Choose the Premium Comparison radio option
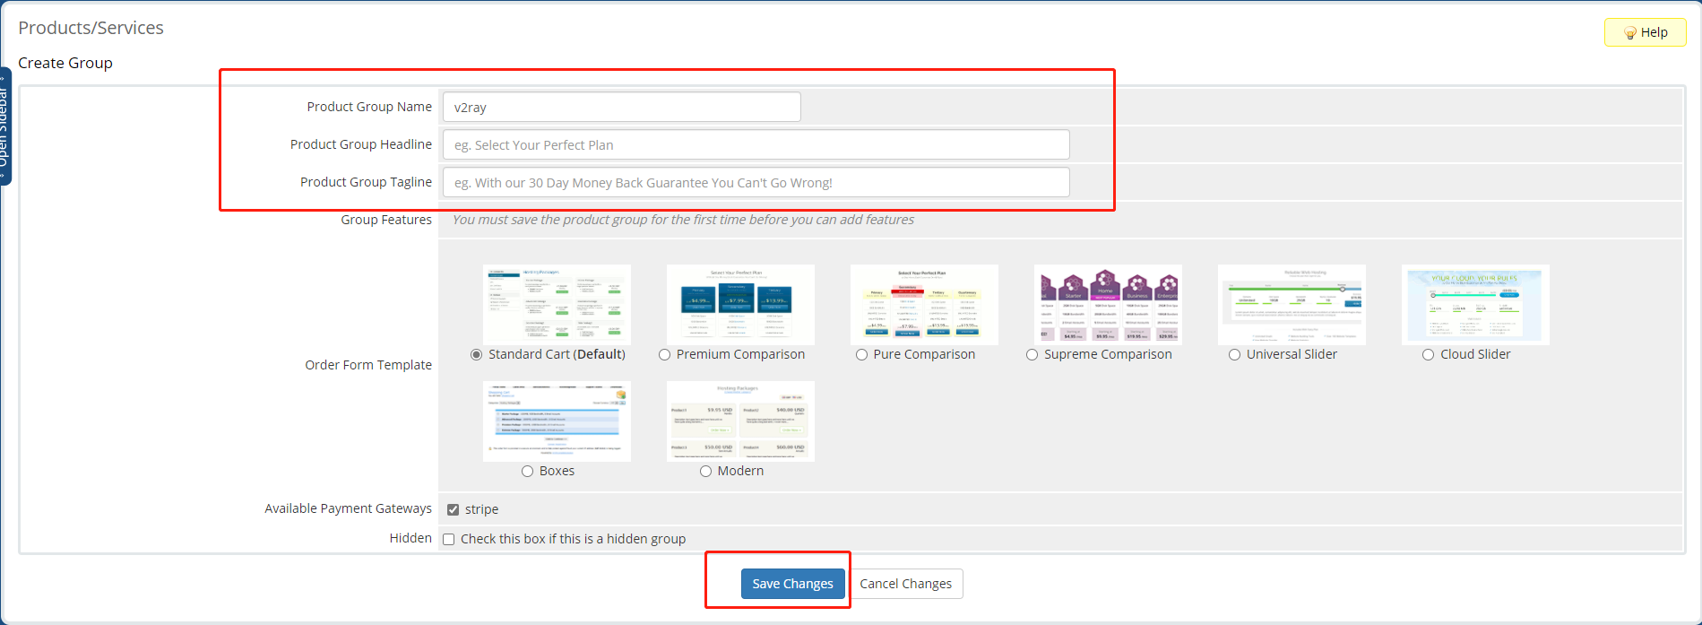1702x625 pixels. tap(665, 355)
